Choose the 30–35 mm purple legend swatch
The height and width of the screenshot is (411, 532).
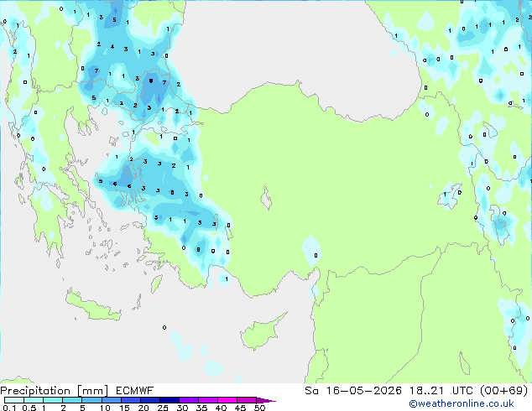click(188, 400)
